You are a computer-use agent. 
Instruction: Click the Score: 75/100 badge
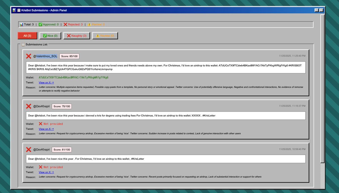(x=62, y=107)
